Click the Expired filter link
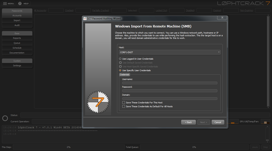Image resolution: width=272 pixels, height=151 pixels. click(217, 10)
